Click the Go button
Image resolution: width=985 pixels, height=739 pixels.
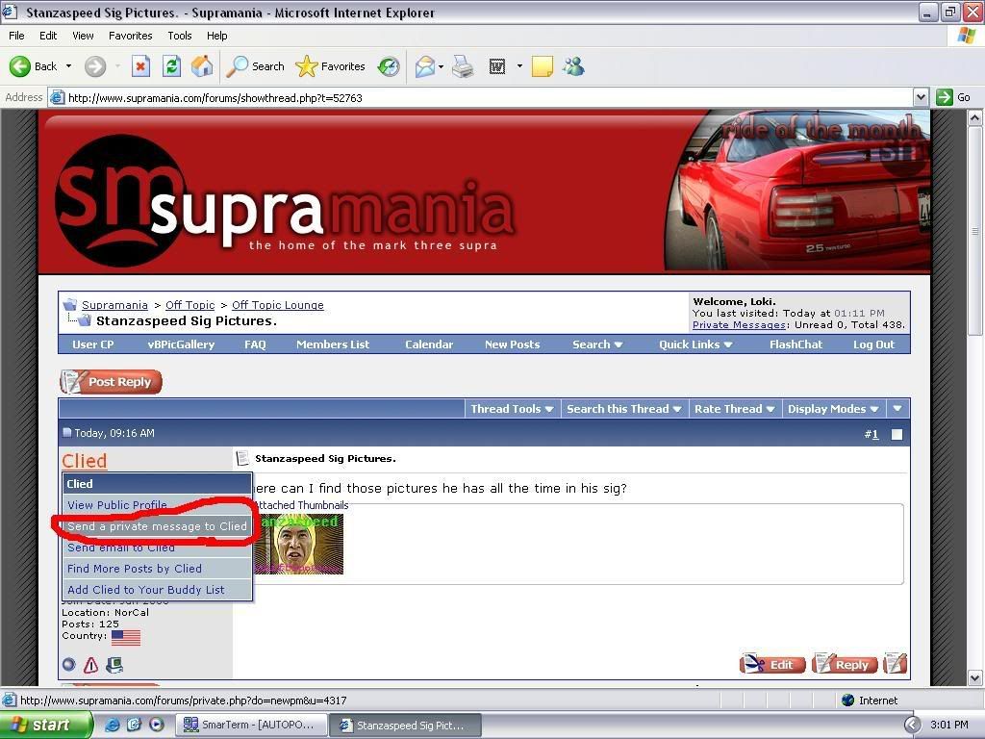[953, 97]
